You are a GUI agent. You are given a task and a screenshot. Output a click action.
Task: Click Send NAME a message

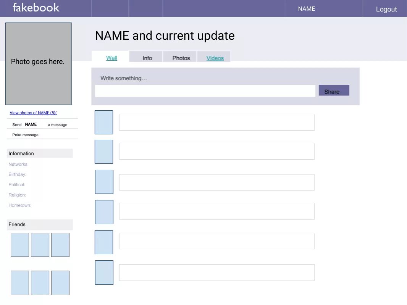click(40, 124)
